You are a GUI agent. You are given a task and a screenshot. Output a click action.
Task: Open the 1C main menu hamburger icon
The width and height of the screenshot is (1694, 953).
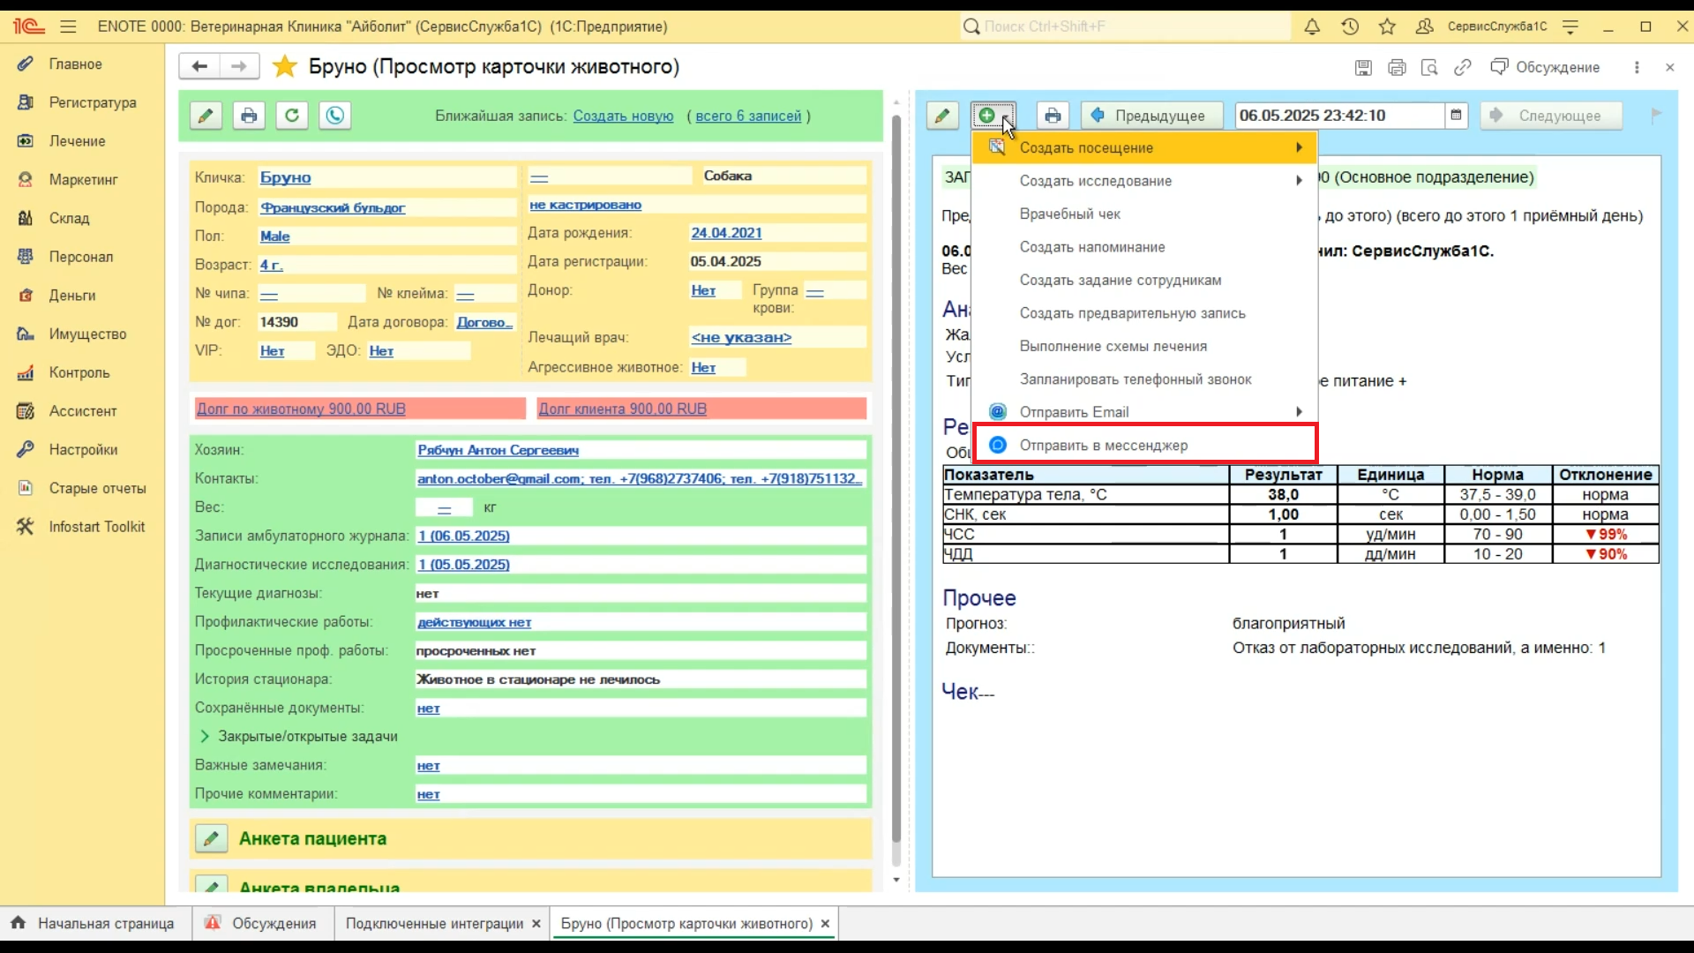68,26
